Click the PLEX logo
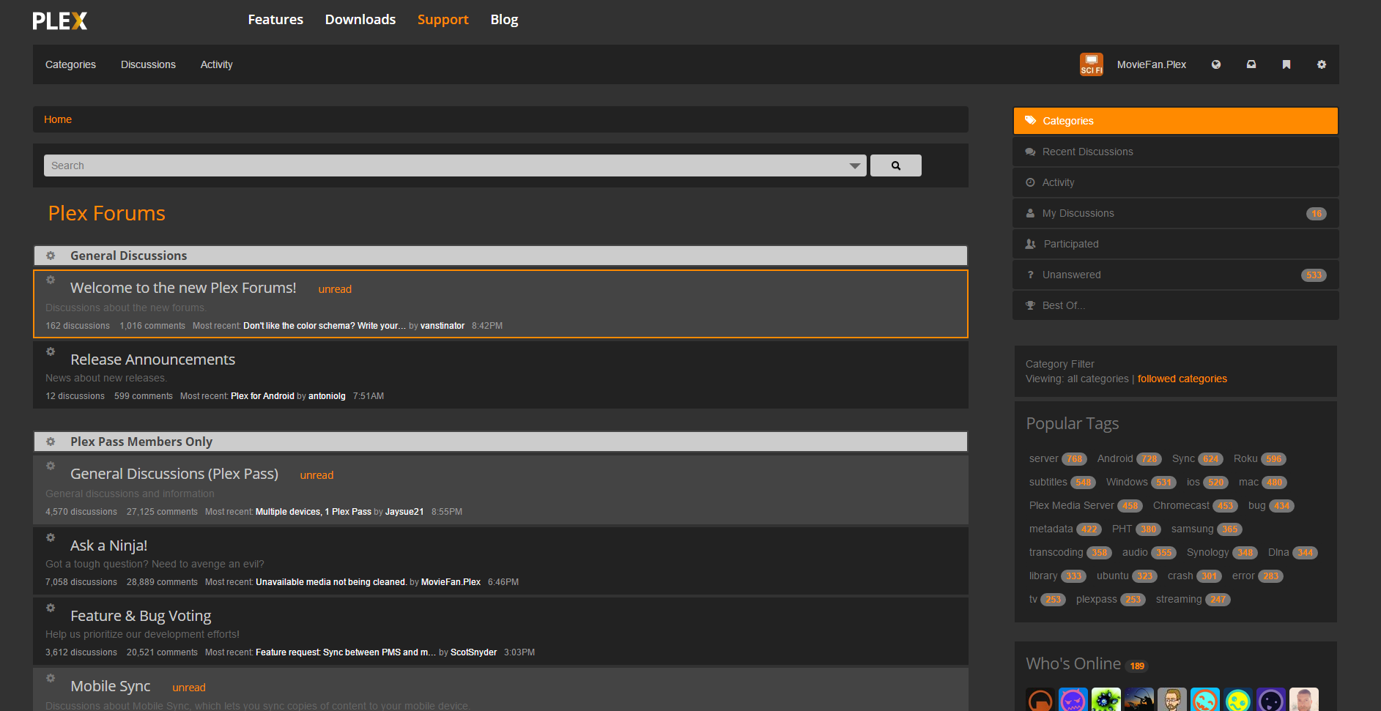Screen dimensions: 1381x711 tap(59, 21)
